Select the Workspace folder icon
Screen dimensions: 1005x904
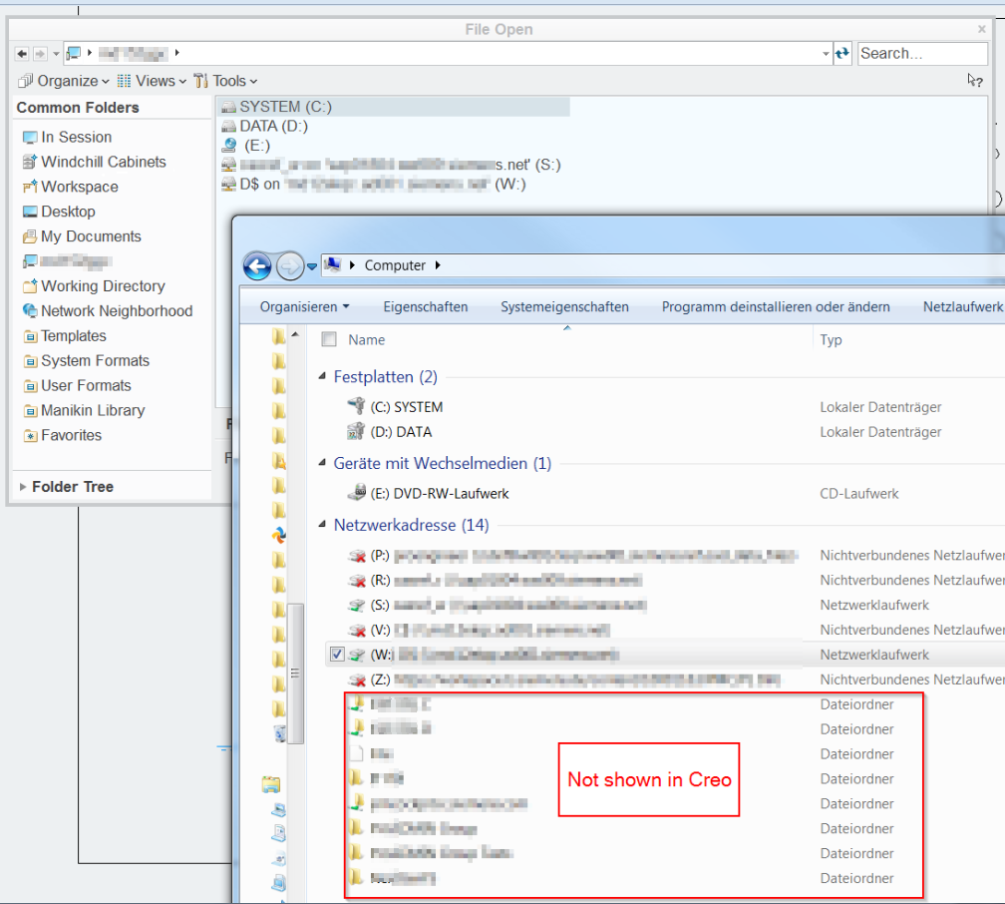coord(30,187)
